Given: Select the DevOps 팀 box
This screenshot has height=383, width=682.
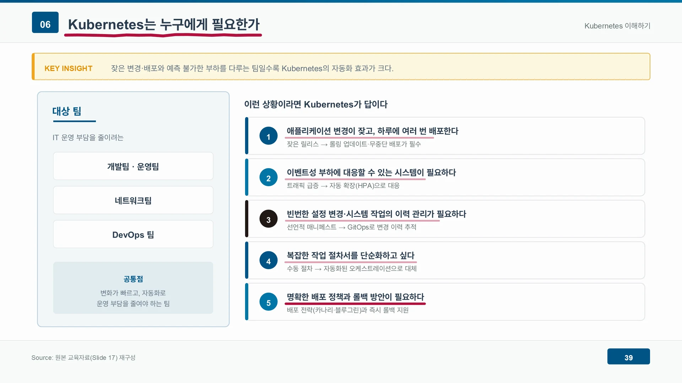Looking at the screenshot, I should 133,234.
